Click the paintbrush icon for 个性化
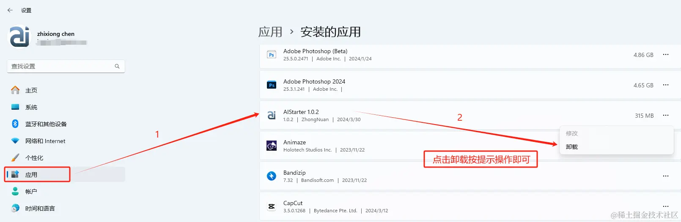 [x=15, y=157]
